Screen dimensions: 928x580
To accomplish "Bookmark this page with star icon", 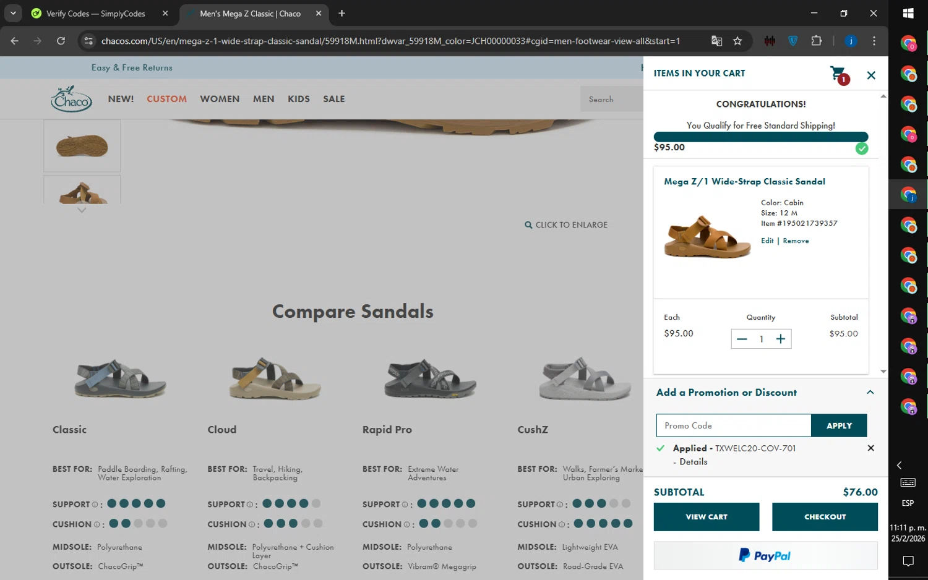I will pos(737,41).
